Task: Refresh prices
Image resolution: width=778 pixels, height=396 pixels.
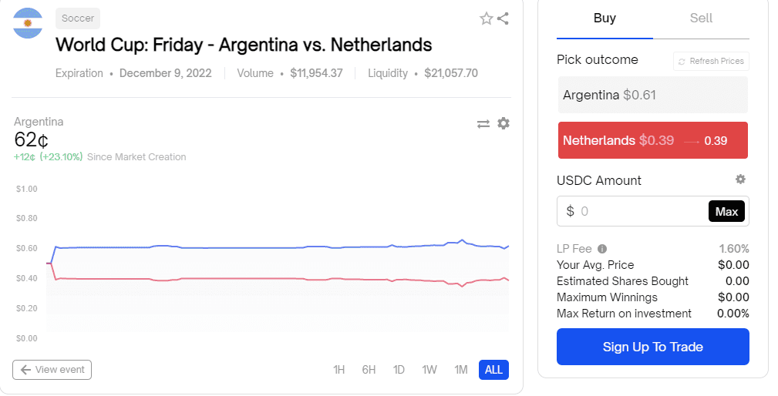Action: [710, 61]
